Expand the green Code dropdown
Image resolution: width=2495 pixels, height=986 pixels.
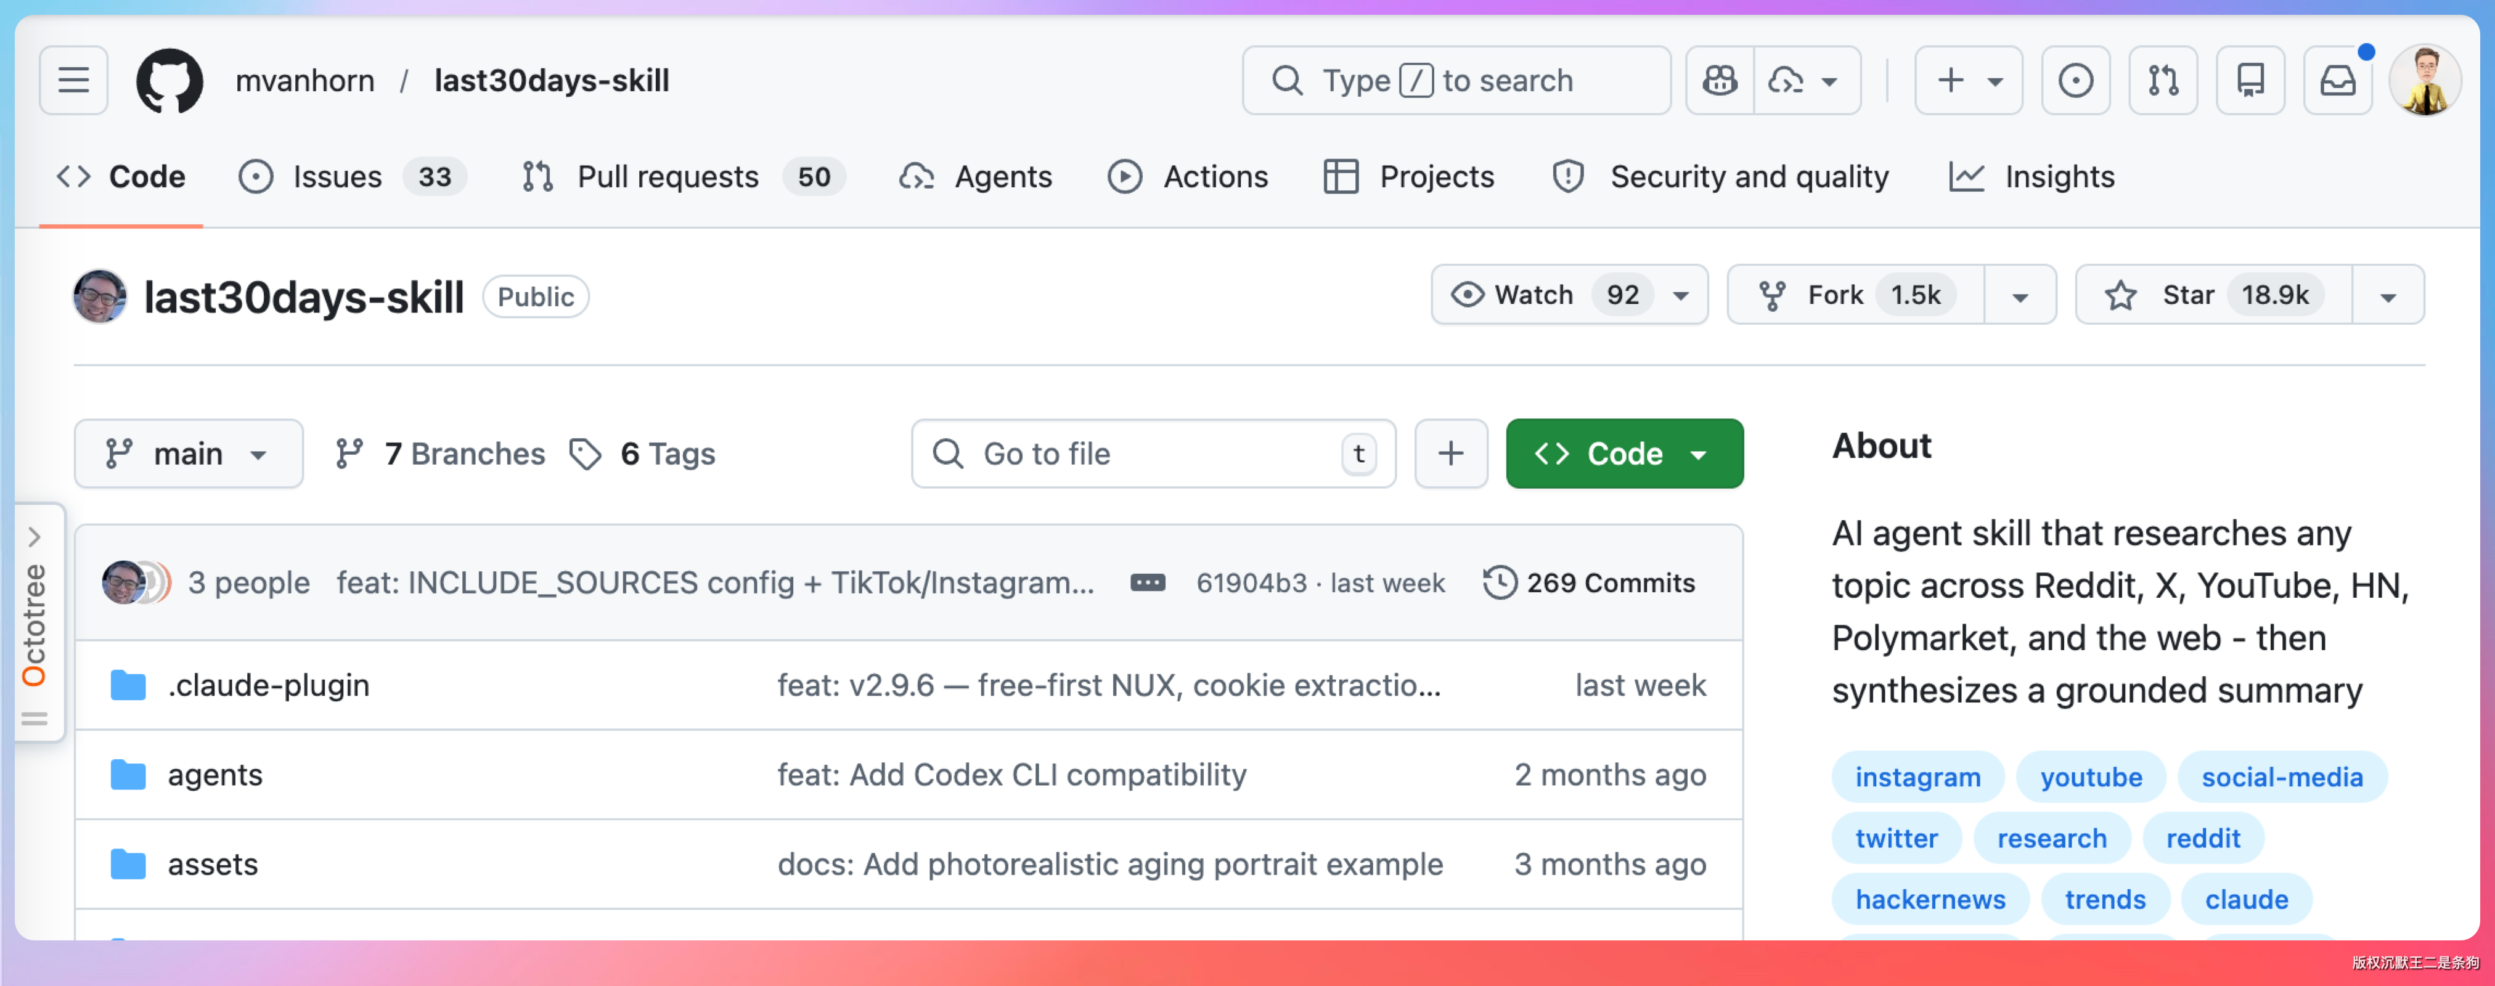1624,454
